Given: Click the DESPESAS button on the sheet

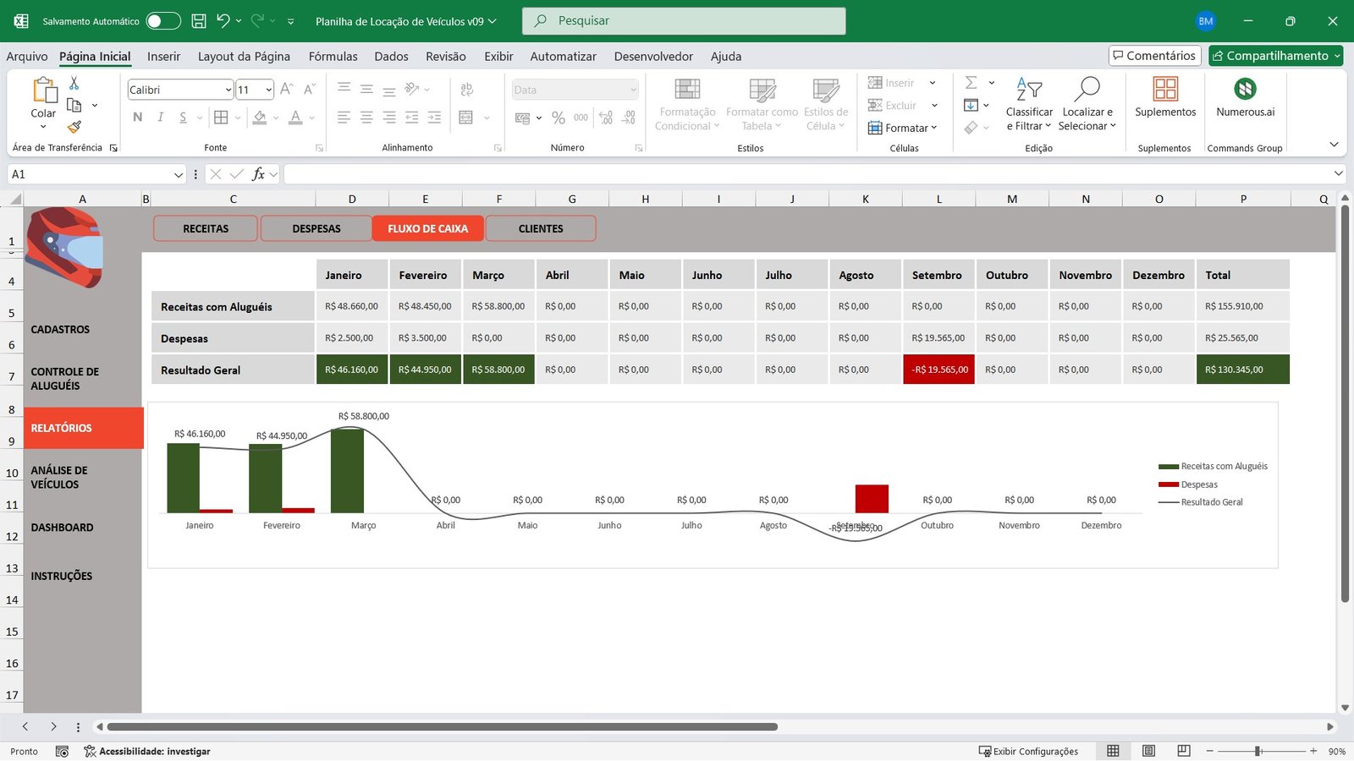Looking at the screenshot, I should (x=316, y=228).
